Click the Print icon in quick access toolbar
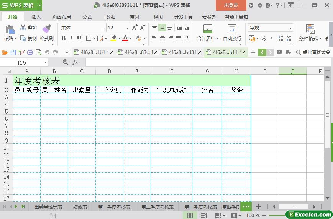Image resolution: width=333 pixels, height=219 pixels. coord(30,52)
